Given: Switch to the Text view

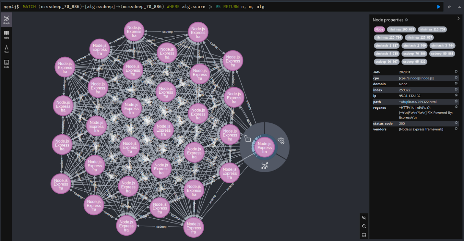Looking at the screenshot, I should coord(6,49).
